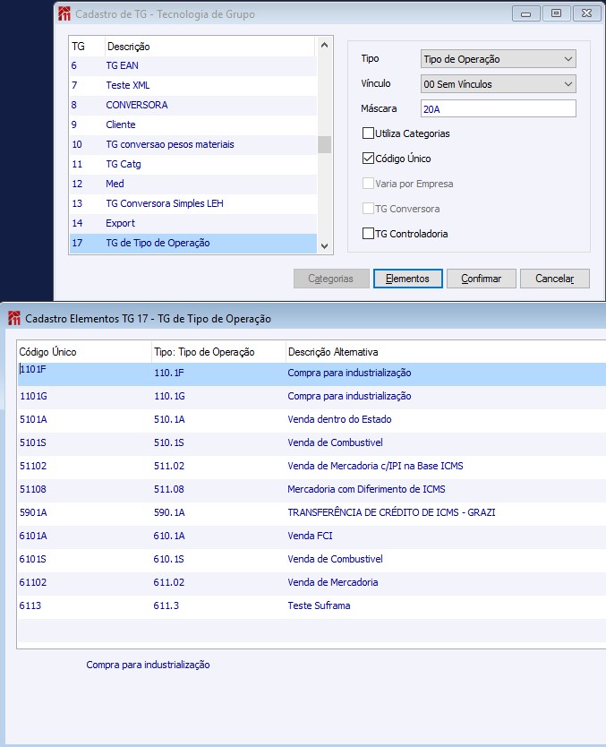Click Venda dentro do Estado description

coord(339,420)
